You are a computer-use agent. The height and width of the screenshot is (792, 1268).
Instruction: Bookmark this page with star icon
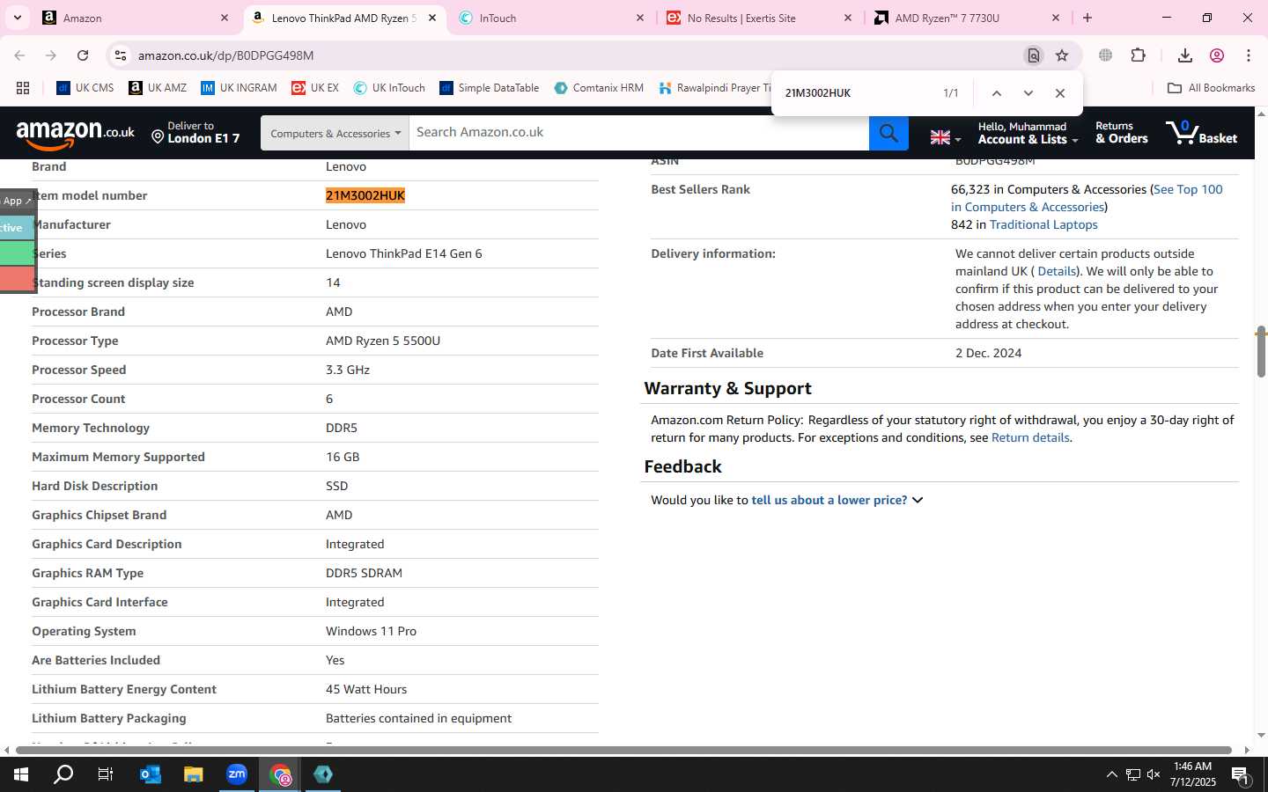[x=1062, y=55]
